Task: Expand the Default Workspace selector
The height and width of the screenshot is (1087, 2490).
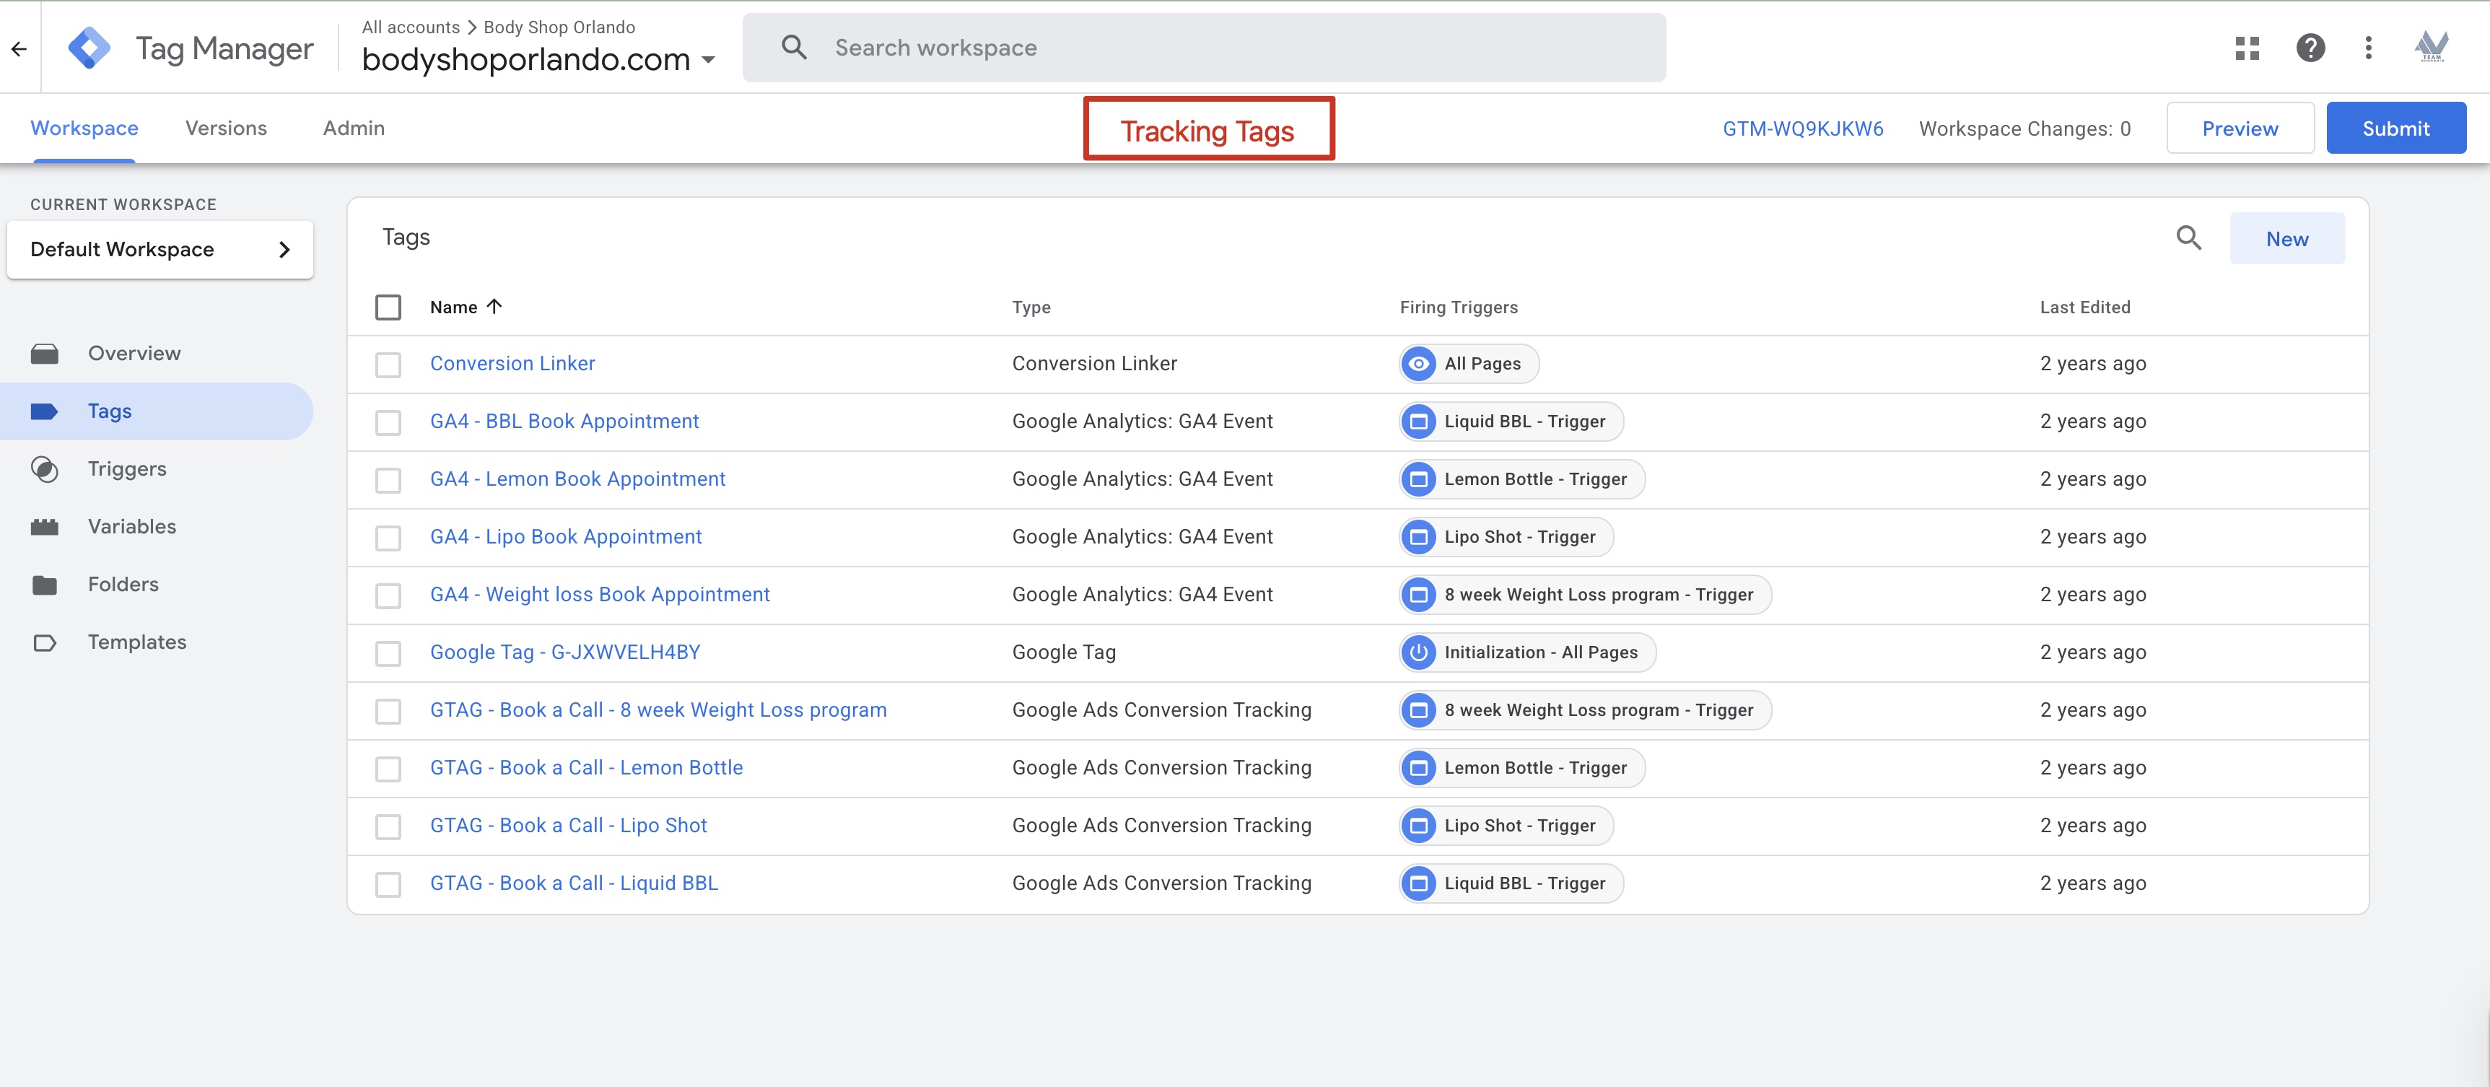Action: [160, 250]
